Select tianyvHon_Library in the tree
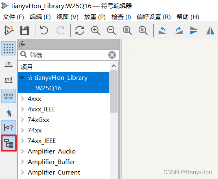Viewport: 218px width, 179px height. 64,77
